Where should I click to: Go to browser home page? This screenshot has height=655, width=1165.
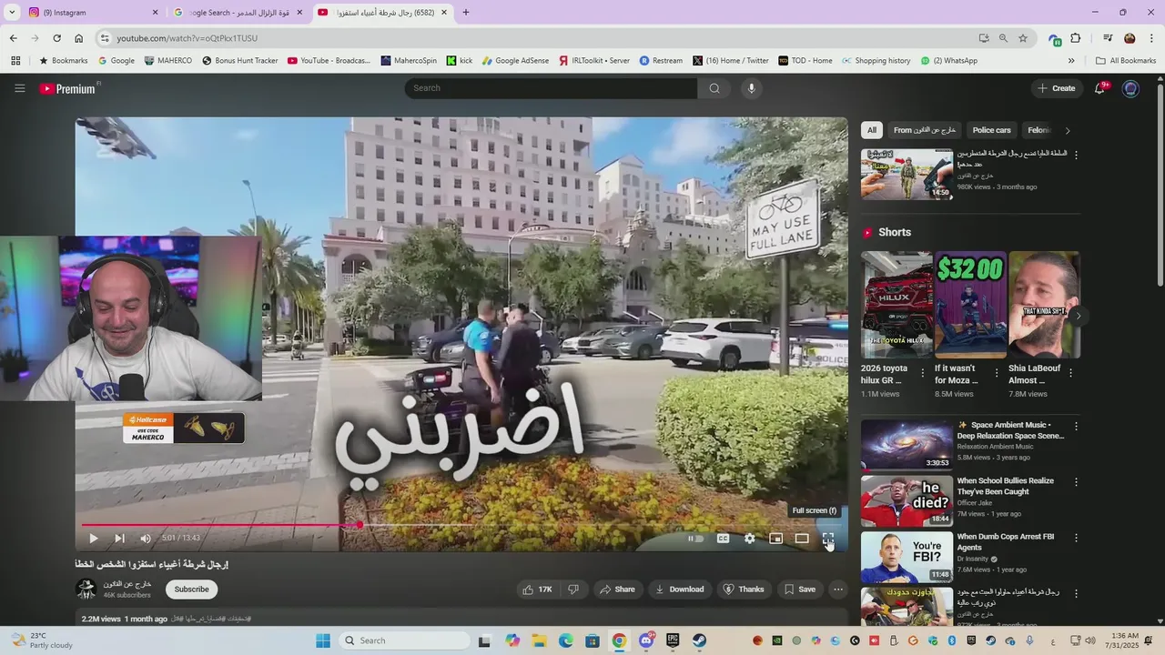tap(79, 38)
